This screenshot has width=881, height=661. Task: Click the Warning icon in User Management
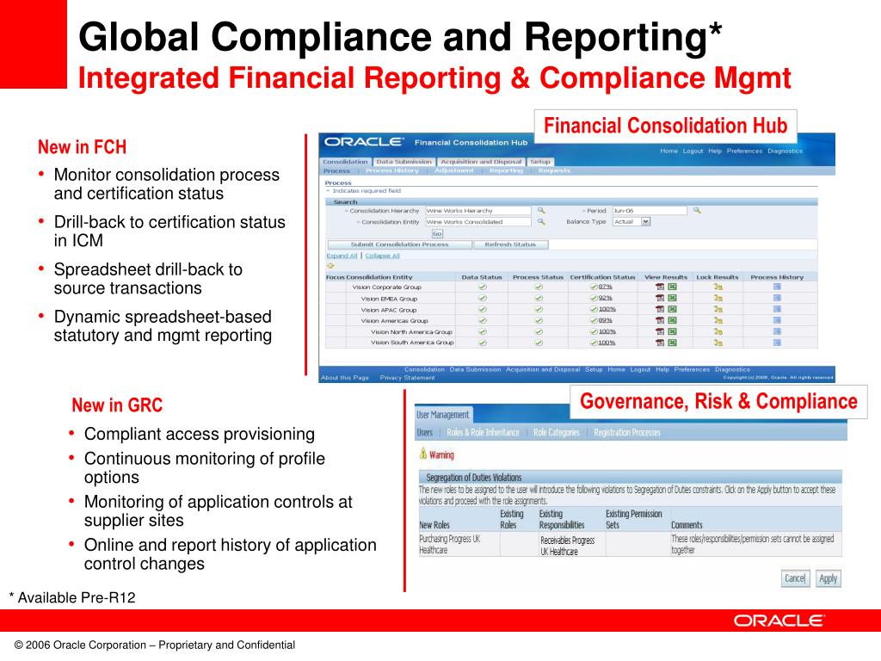pos(423,454)
